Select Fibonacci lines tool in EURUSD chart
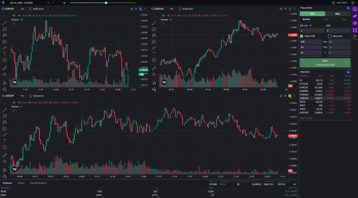This screenshot has height=198, width=358. [5, 29]
